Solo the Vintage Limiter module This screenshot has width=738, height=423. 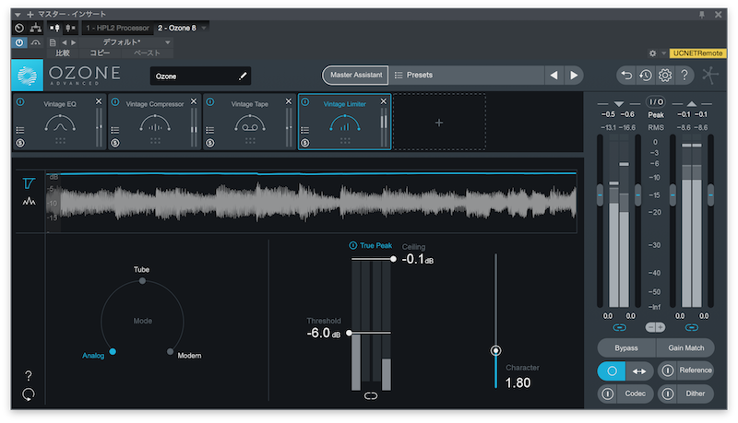tap(305, 143)
